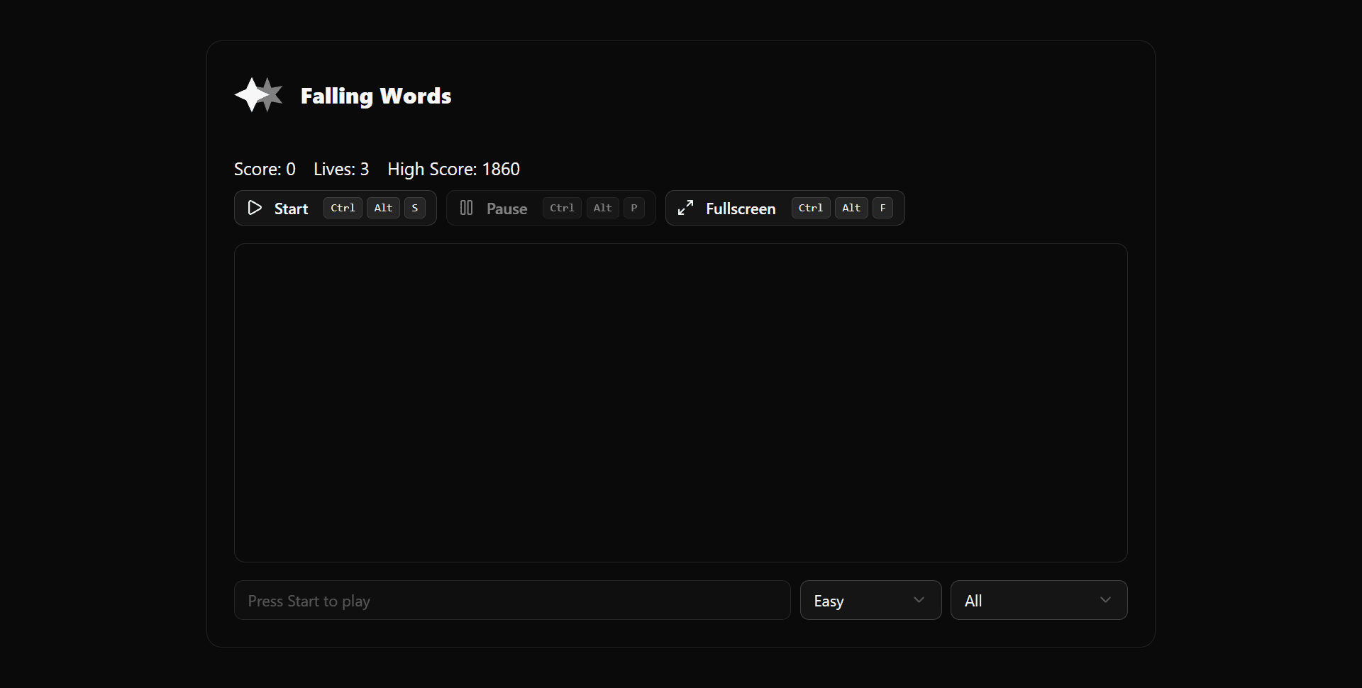Click the Fullscreen button
The image size is (1362, 688).
tap(741, 208)
